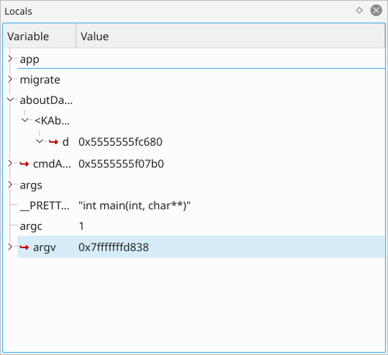388x355 pixels.
Task: Collapse the d pointer node
Action: pyautogui.click(x=40, y=141)
